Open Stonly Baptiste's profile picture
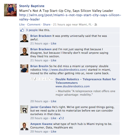The height and width of the screenshot is (135, 128). (x=10, y=10)
